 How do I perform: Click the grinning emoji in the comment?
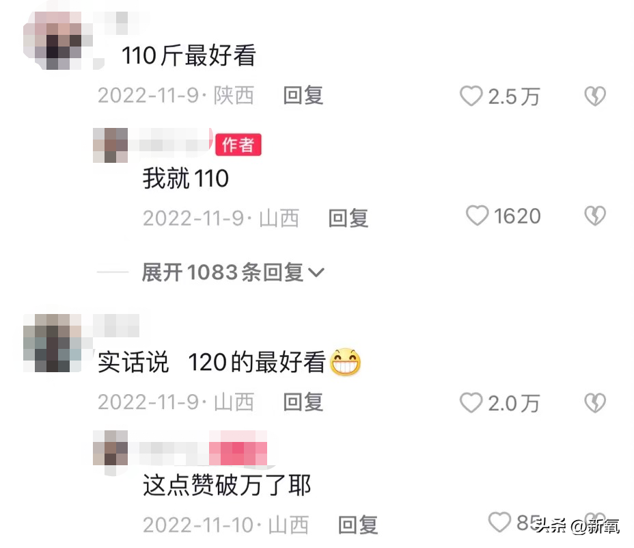(x=345, y=362)
